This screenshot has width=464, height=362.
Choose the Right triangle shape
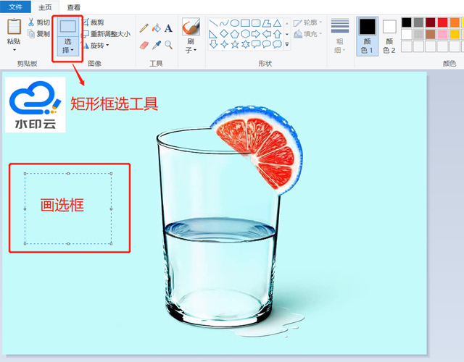point(213,34)
